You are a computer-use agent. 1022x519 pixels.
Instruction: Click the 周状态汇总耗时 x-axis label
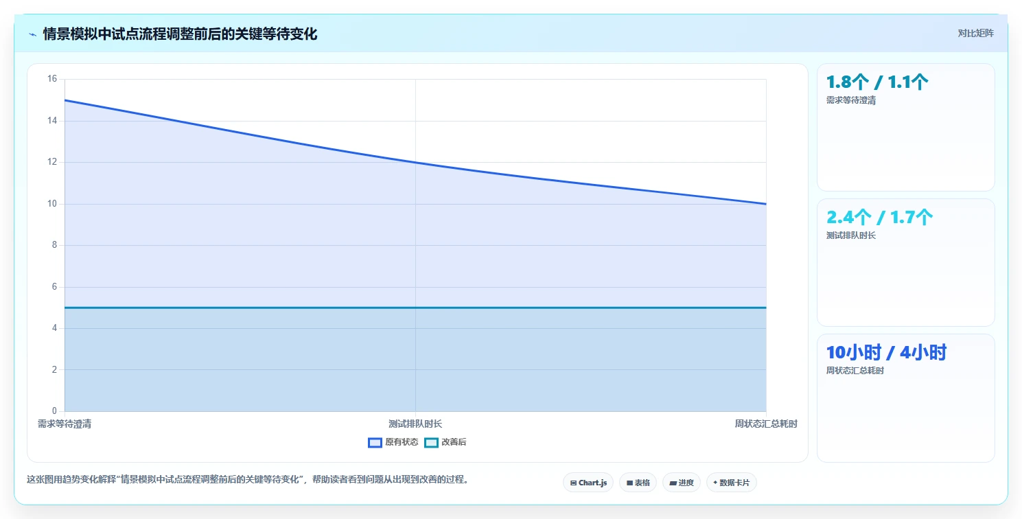point(766,424)
